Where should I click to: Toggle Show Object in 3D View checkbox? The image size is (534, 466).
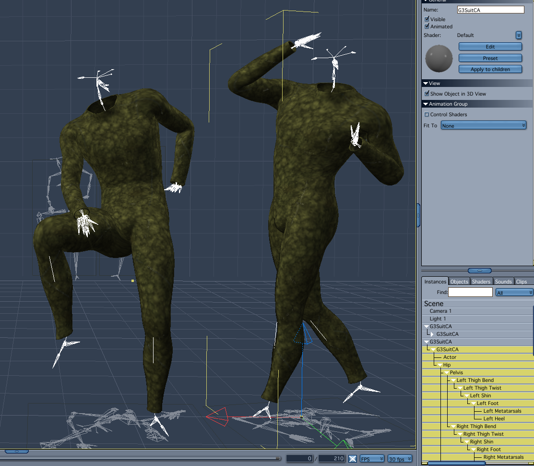pos(427,93)
